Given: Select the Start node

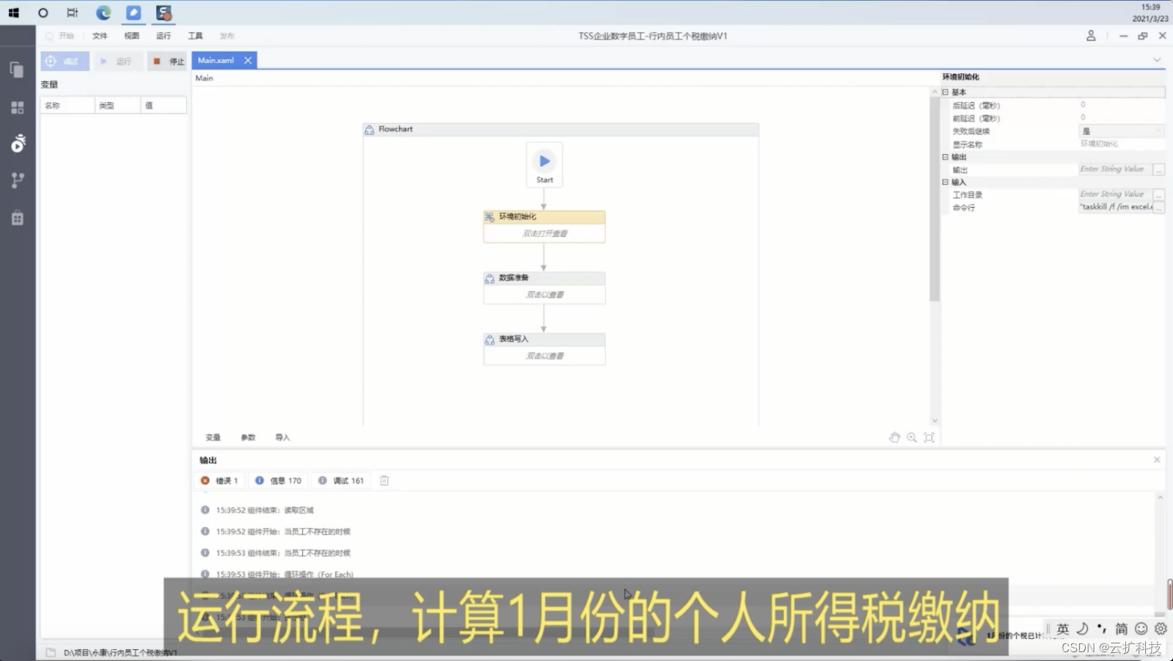Looking at the screenshot, I should coord(544,164).
